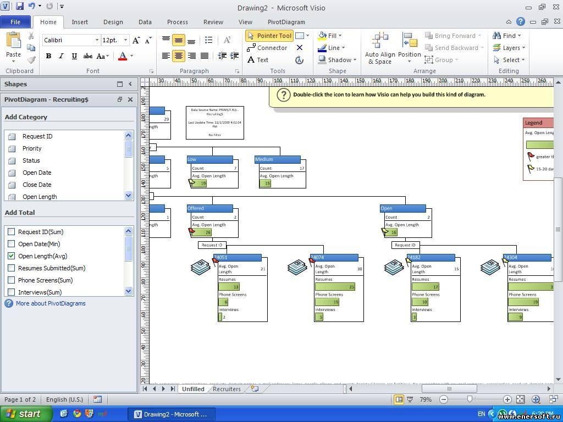Enable Interviews(Sum) total
The width and height of the screenshot is (563, 422).
[x=12, y=292]
